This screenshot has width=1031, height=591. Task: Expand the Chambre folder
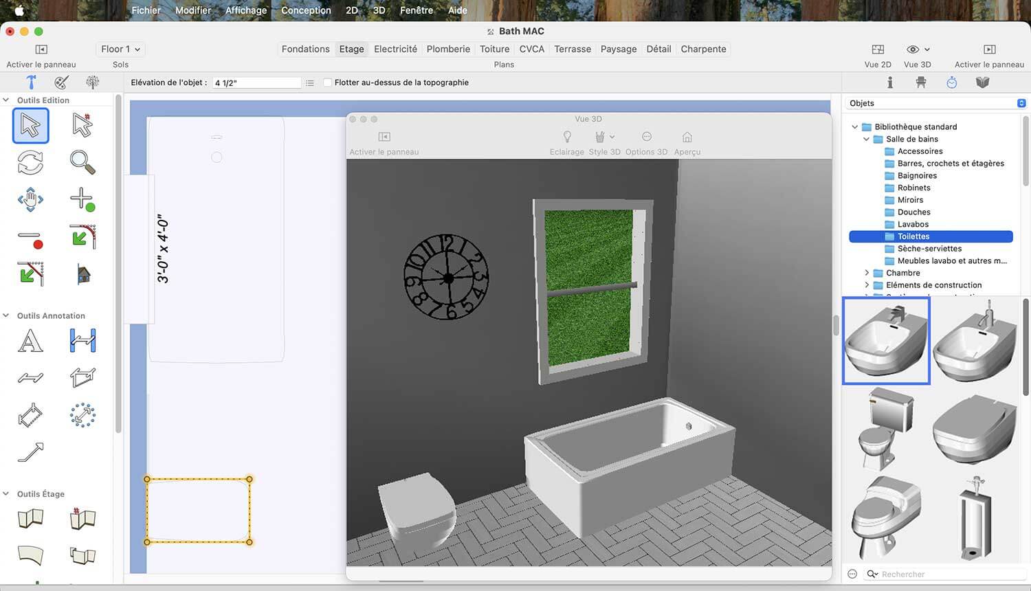point(867,273)
